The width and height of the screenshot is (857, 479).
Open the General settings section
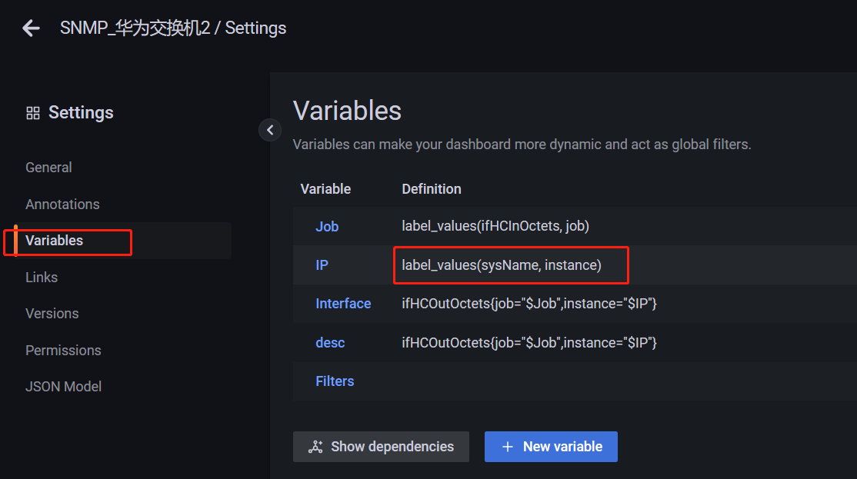tap(48, 167)
